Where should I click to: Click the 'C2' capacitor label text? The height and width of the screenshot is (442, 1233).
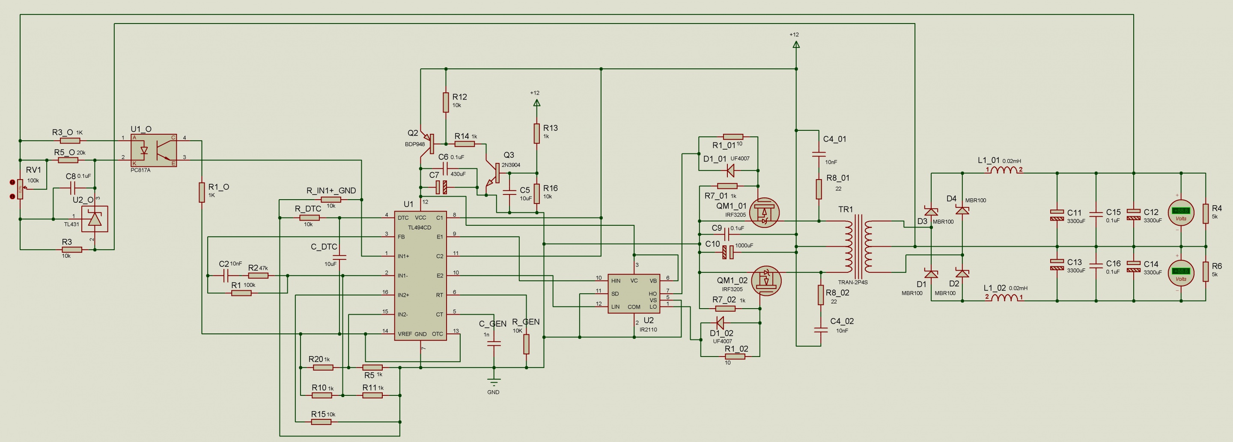pos(224,264)
